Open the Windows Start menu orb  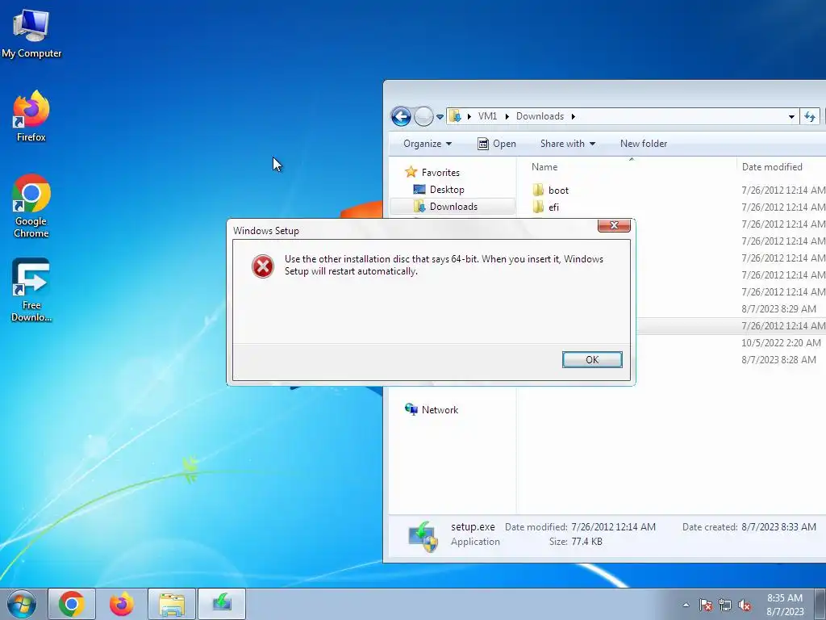[22, 604]
